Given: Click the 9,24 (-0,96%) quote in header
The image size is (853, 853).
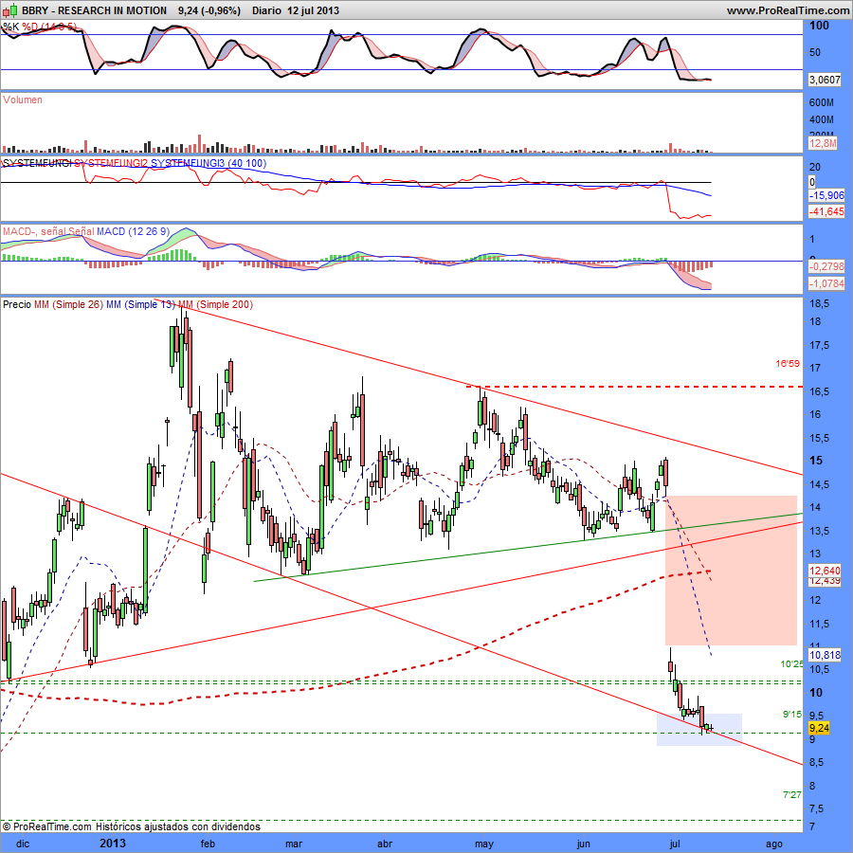Looking at the screenshot, I should tap(209, 10).
